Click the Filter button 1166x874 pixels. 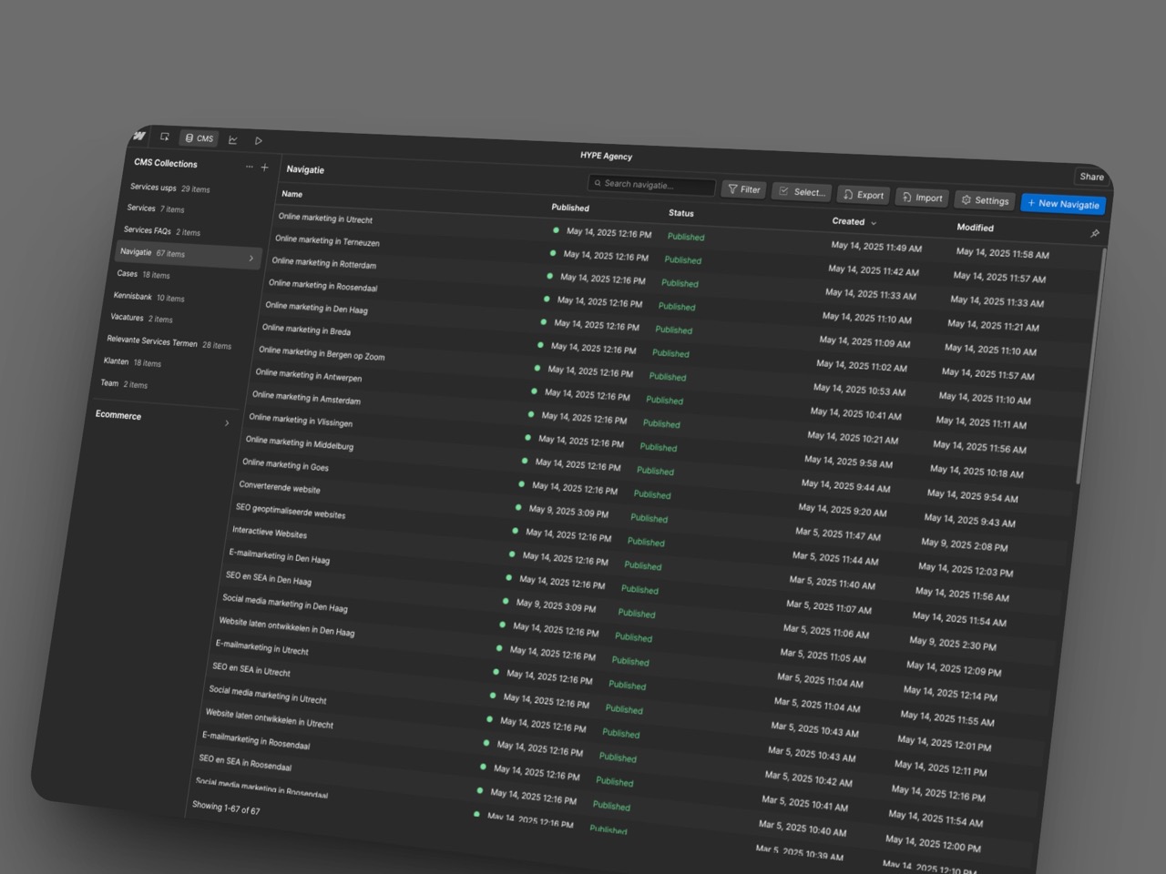coord(744,189)
